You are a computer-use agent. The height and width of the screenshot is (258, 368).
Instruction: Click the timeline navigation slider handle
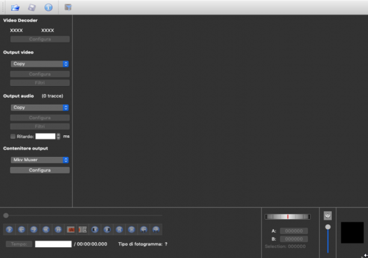(6, 215)
